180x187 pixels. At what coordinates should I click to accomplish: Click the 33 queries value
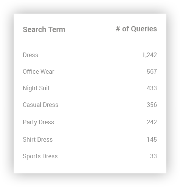click(154, 156)
